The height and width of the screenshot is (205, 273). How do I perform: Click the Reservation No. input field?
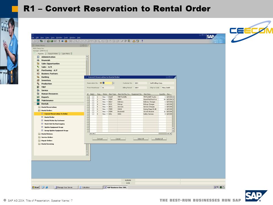(x=107, y=83)
